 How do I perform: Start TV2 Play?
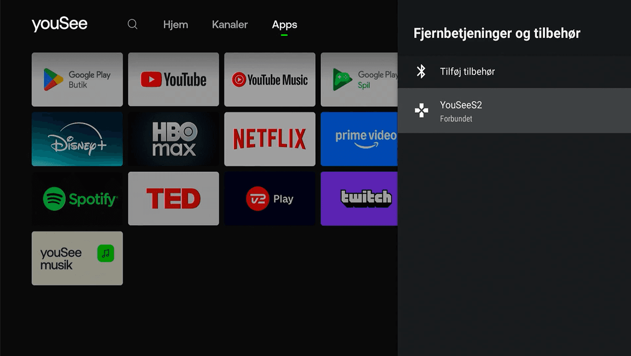[270, 198]
